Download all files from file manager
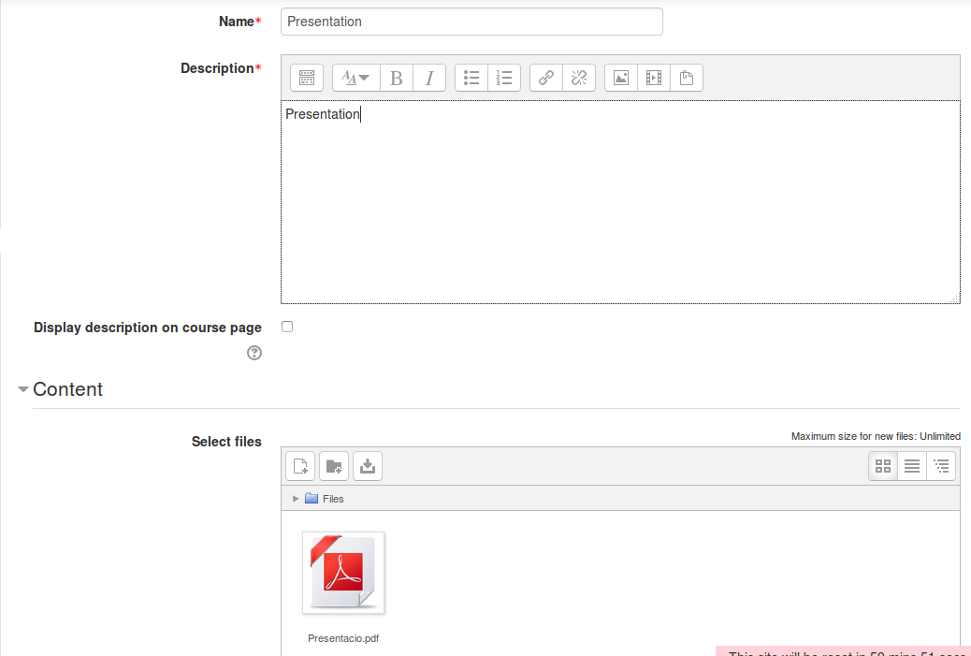The width and height of the screenshot is (971, 656). pos(368,466)
